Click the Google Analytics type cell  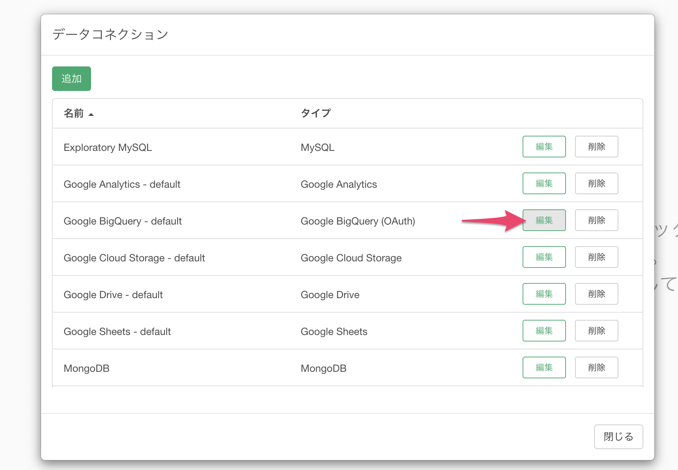click(339, 184)
